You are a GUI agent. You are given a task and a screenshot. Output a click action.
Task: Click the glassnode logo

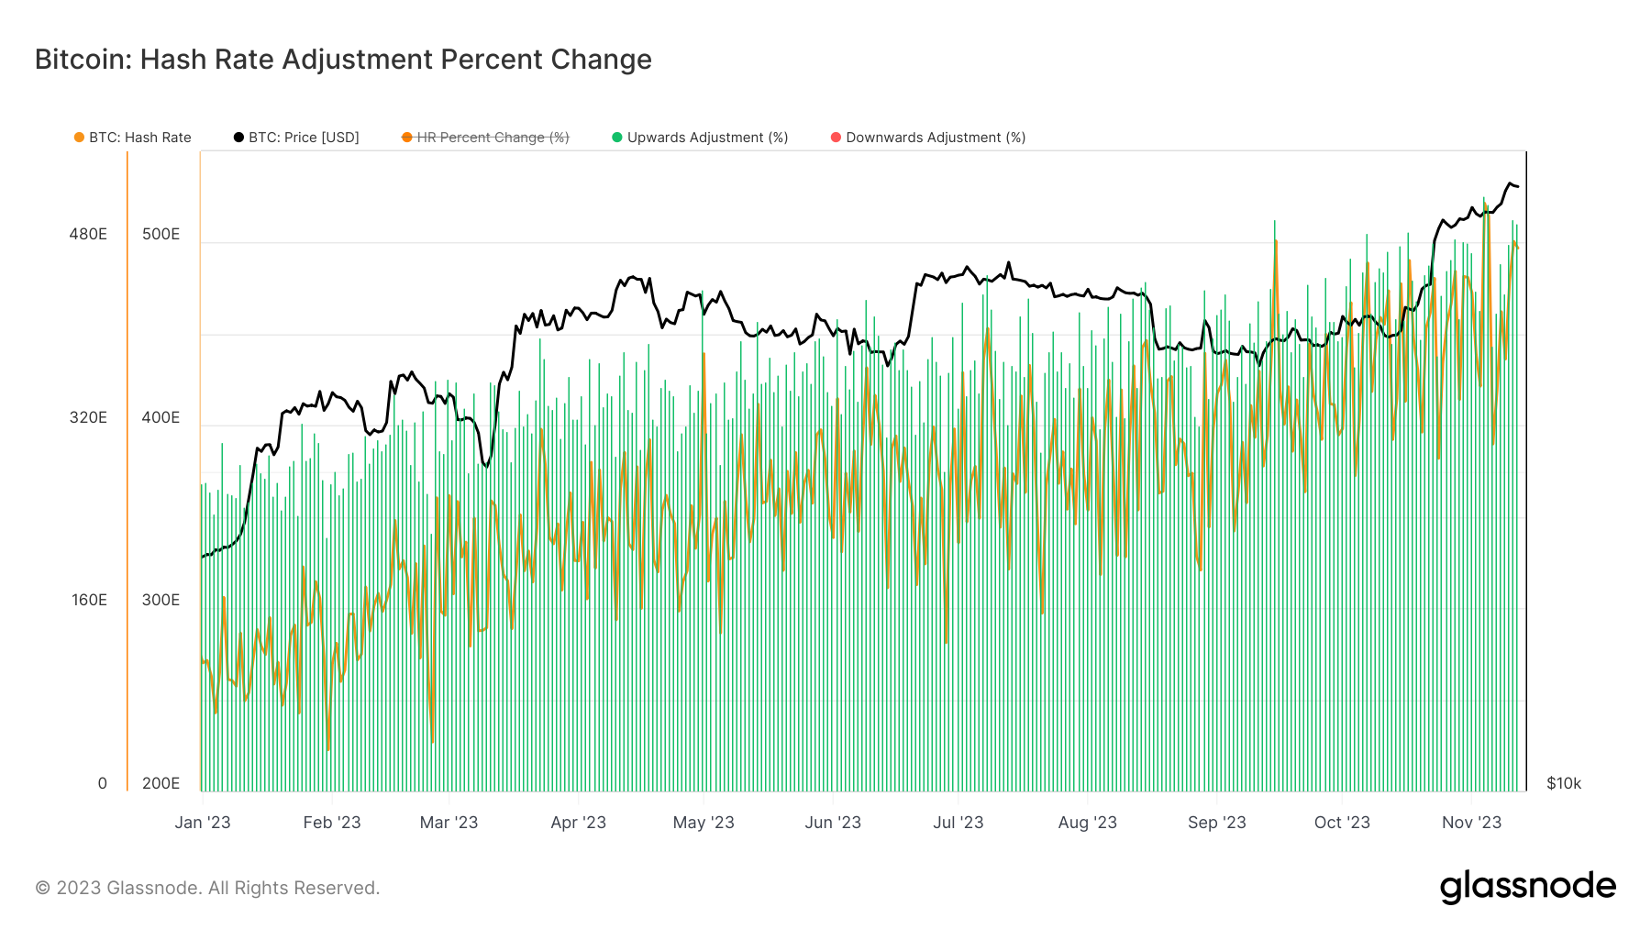coord(1527,887)
